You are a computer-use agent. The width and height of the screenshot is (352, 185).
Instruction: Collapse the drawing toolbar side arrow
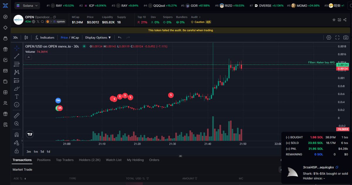[x=22, y=141]
